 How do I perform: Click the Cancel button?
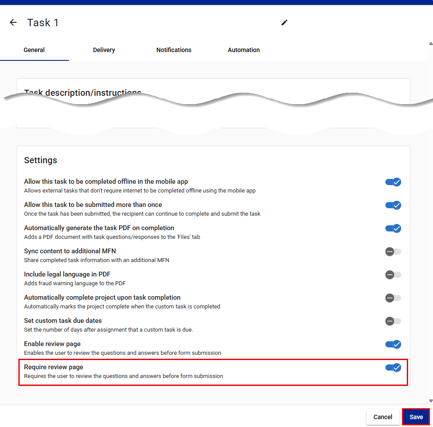[383, 417]
